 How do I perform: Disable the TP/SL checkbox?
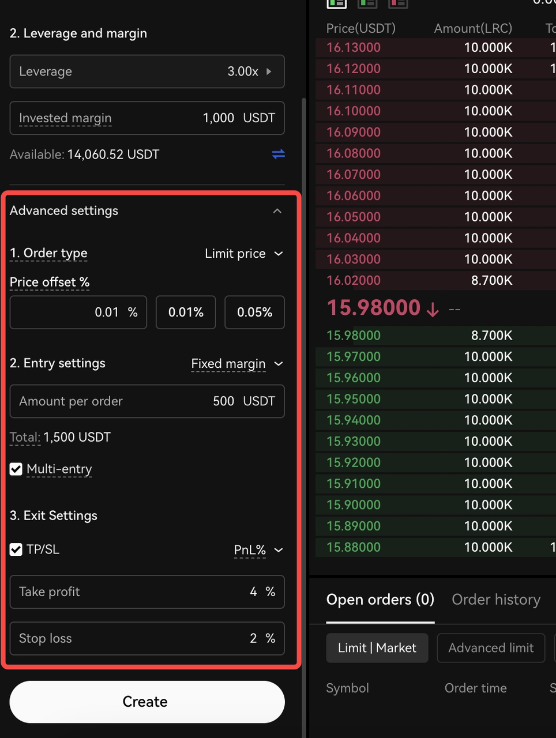click(16, 549)
